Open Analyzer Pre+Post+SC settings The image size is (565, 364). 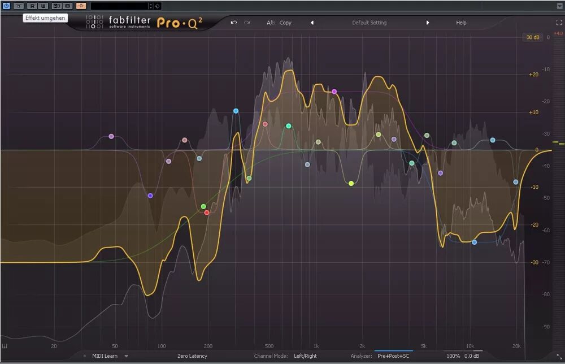click(x=393, y=356)
